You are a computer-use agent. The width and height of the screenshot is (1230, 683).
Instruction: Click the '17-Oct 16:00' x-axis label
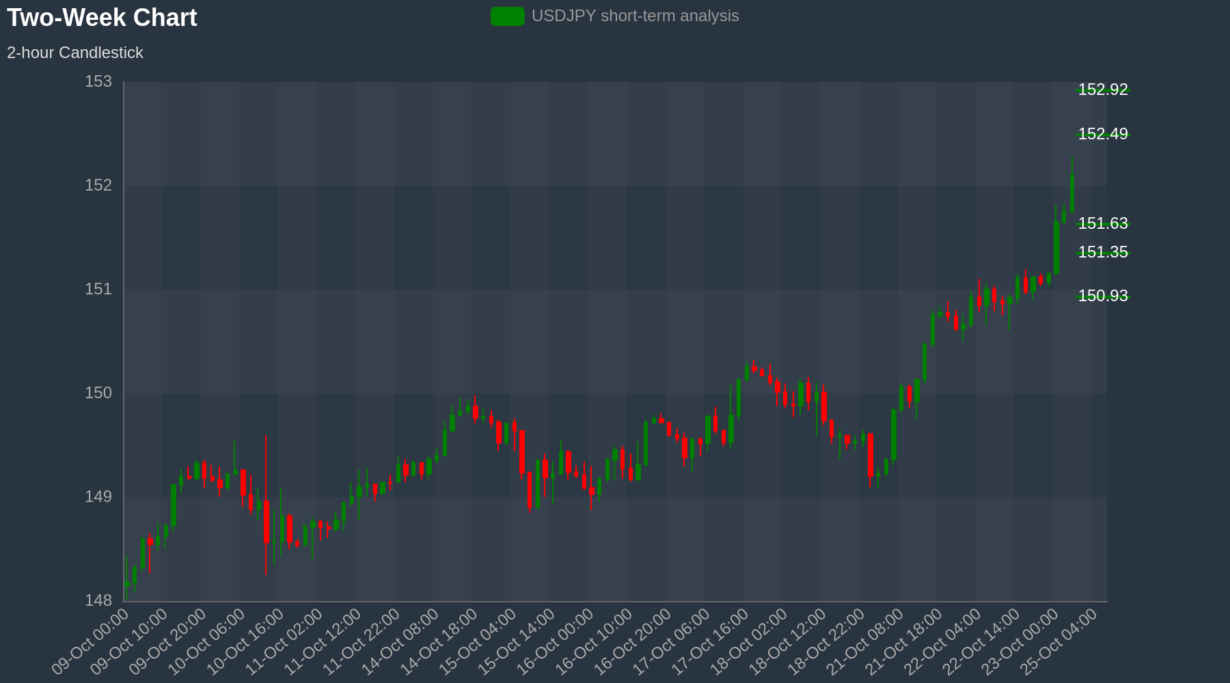(711, 642)
